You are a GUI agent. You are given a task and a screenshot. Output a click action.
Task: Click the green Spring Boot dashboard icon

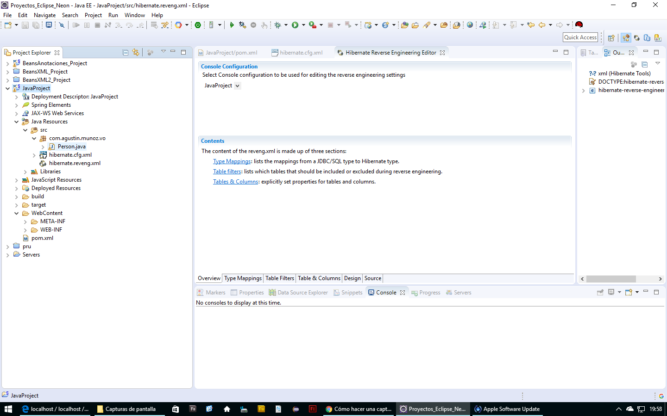(198, 25)
